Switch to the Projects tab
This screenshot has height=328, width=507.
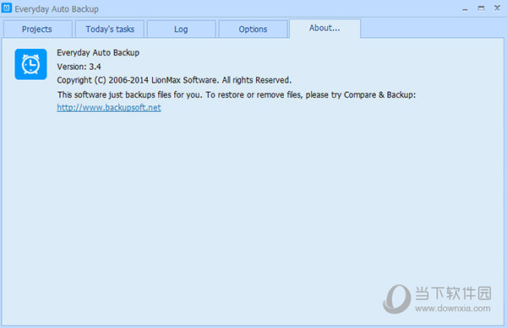(x=37, y=29)
